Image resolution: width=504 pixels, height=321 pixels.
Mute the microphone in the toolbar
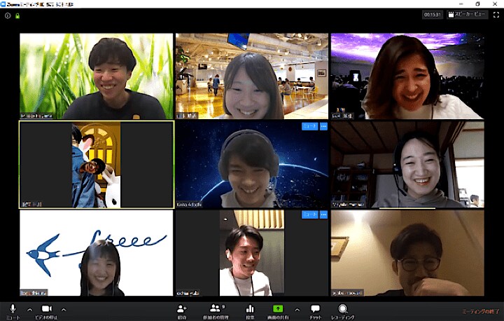[12, 309]
